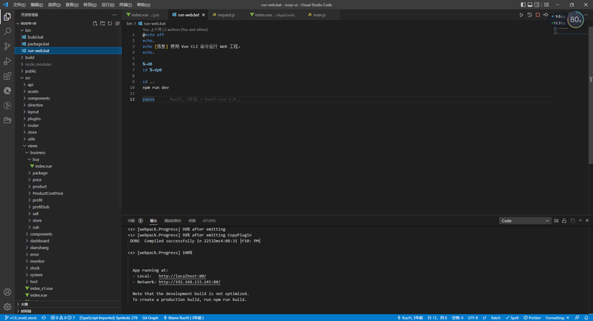Image resolution: width=593 pixels, height=321 pixels.
Task: Open the 文件 (File) menu
Action: 19,5
